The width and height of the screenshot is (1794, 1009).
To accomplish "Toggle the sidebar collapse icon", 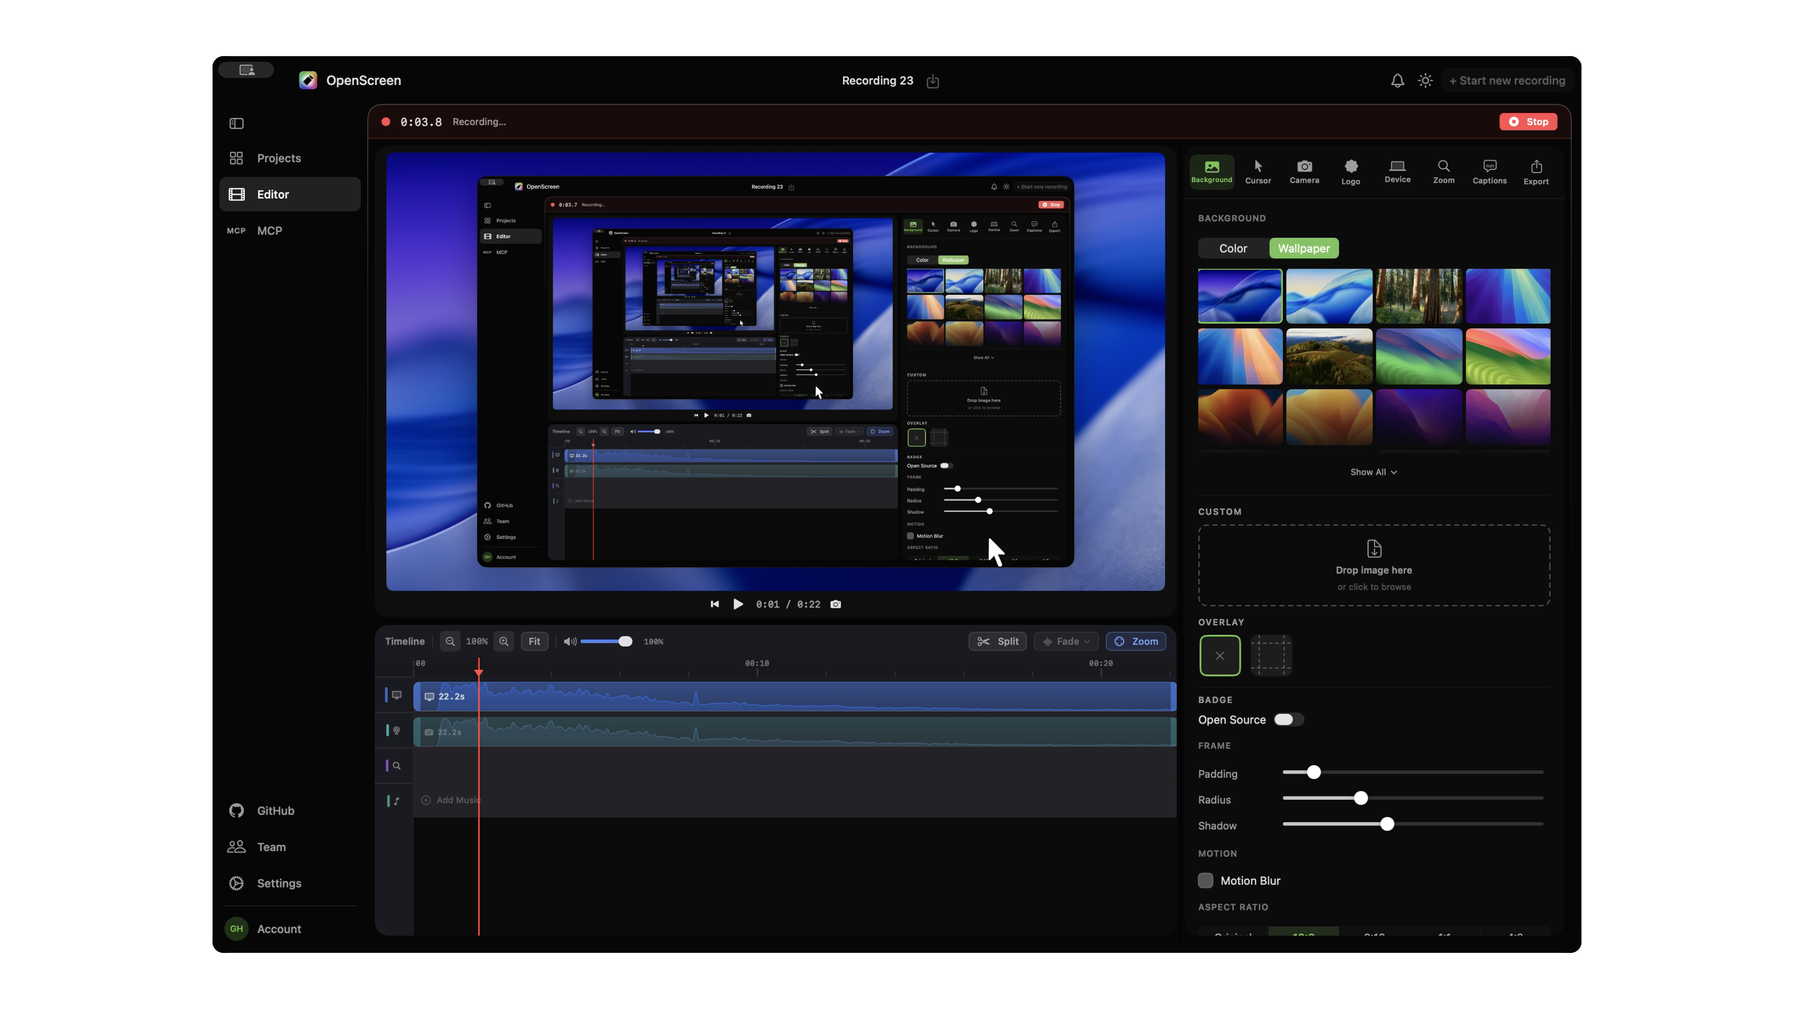I will click(x=236, y=123).
